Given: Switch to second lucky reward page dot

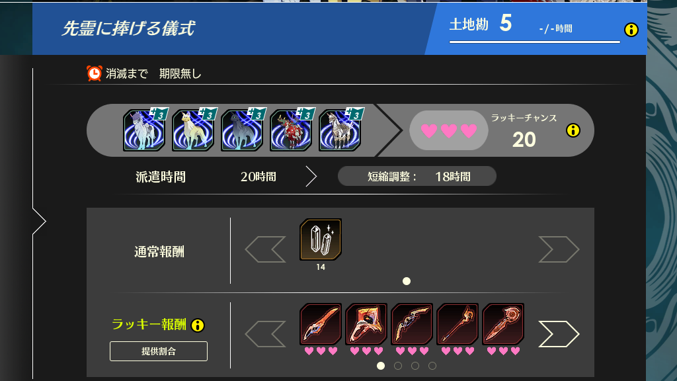Looking at the screenshot, I should point(397,366).
